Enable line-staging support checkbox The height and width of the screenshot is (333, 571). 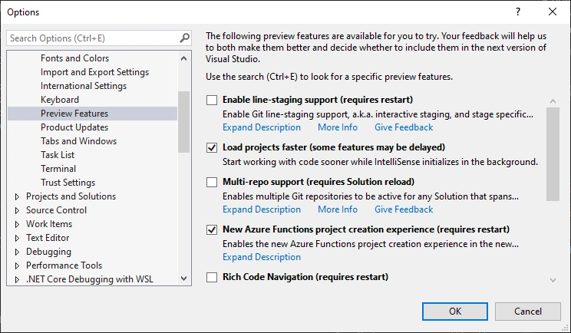click(212, 100)
